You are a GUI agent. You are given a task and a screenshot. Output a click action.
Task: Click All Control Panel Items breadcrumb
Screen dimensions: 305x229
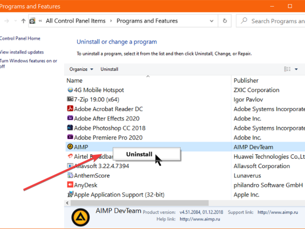click(75, 21)
